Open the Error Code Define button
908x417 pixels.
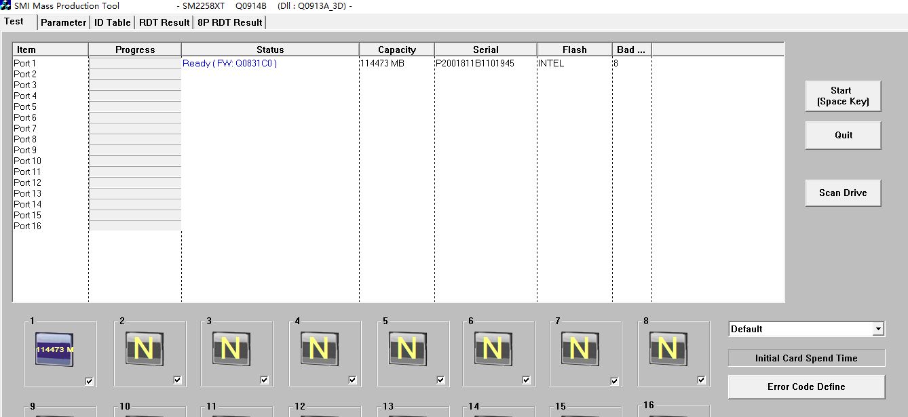(x=806, y=386)
